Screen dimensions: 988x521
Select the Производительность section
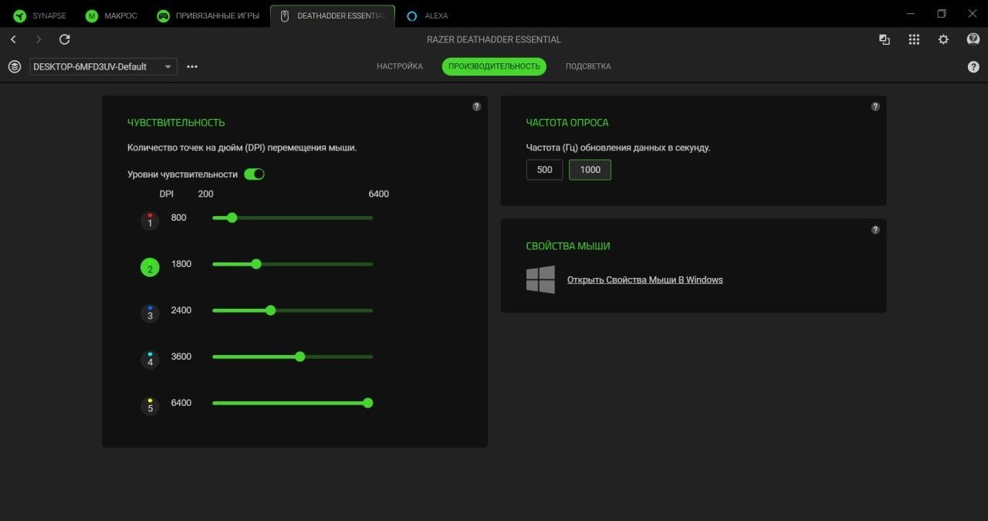[x=494, y=66]
